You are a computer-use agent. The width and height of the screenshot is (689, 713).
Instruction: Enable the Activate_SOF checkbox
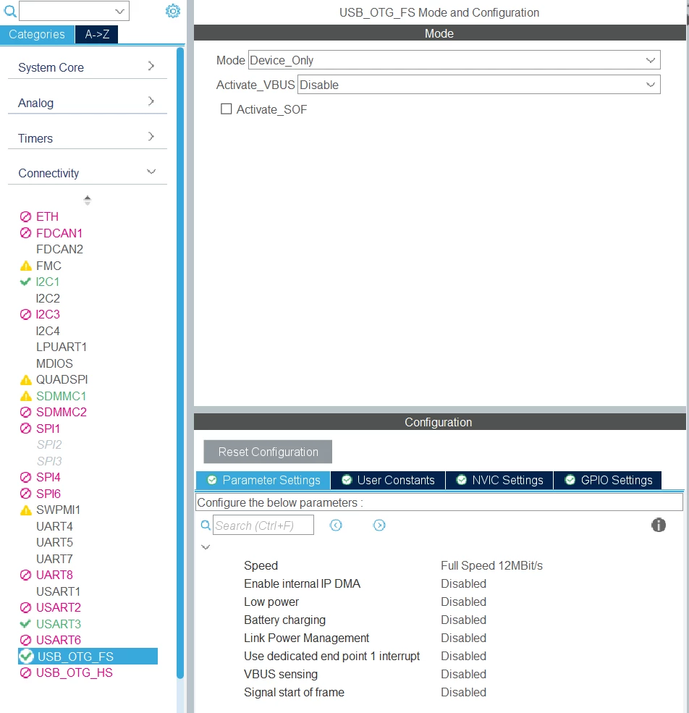click(226, 109)
